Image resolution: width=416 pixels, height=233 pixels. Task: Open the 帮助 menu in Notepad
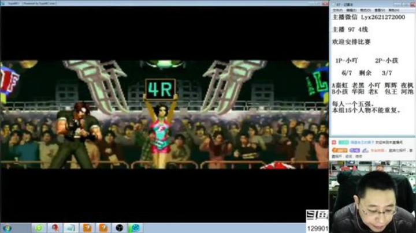[x=394, y=10]
